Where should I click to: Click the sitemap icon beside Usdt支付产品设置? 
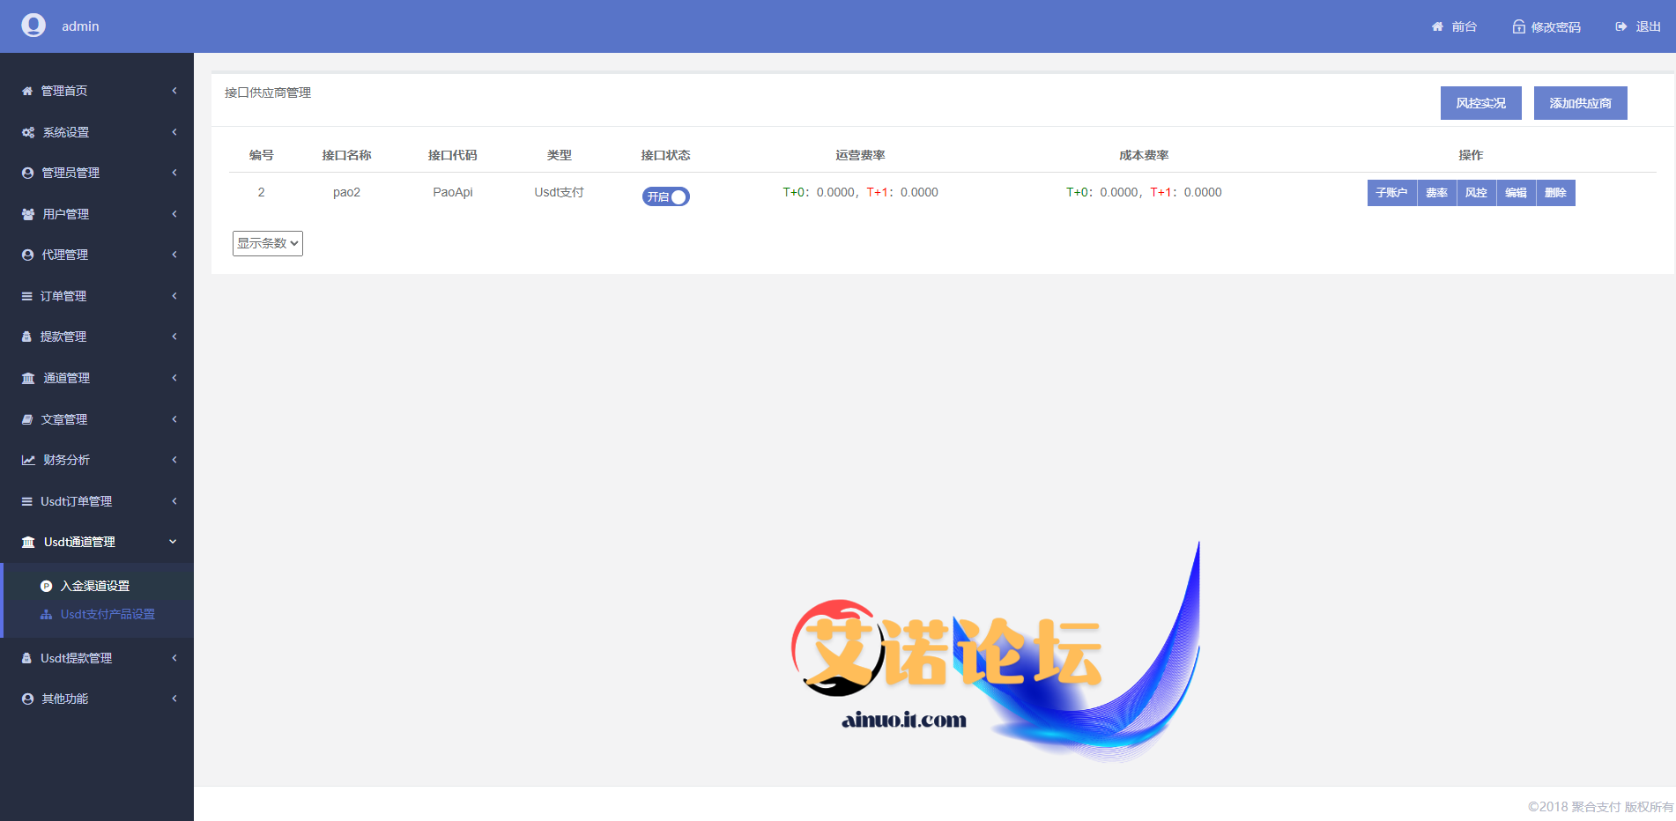47,614
